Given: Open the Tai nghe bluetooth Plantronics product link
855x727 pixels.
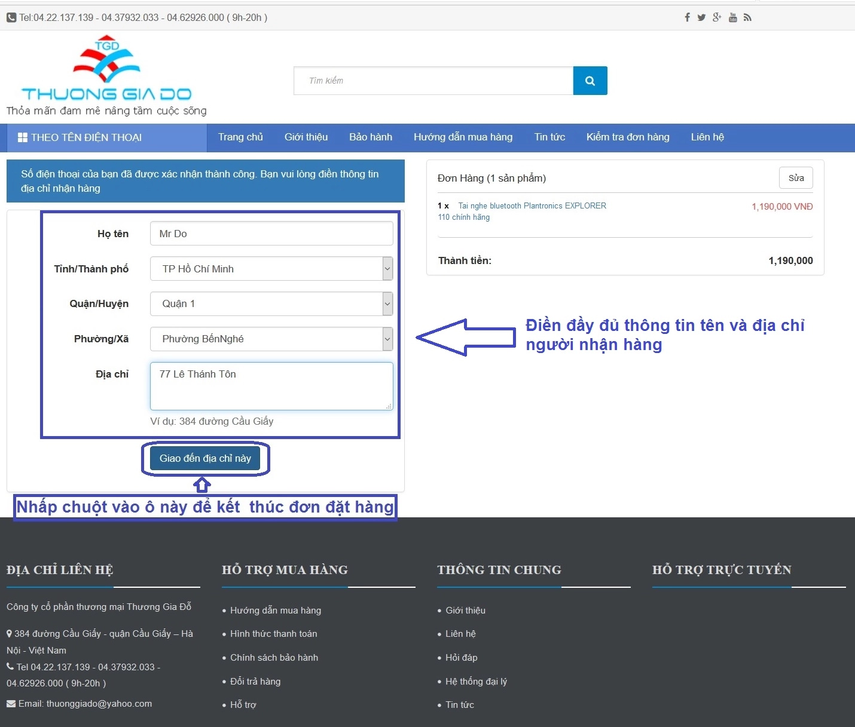Looking at the screenshot, I should (x=532, y=206).
